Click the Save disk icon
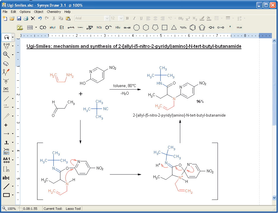 point(19,18)
